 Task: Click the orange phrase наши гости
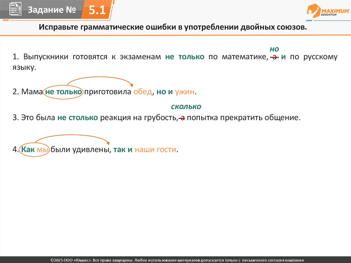(x=156, y=150)
